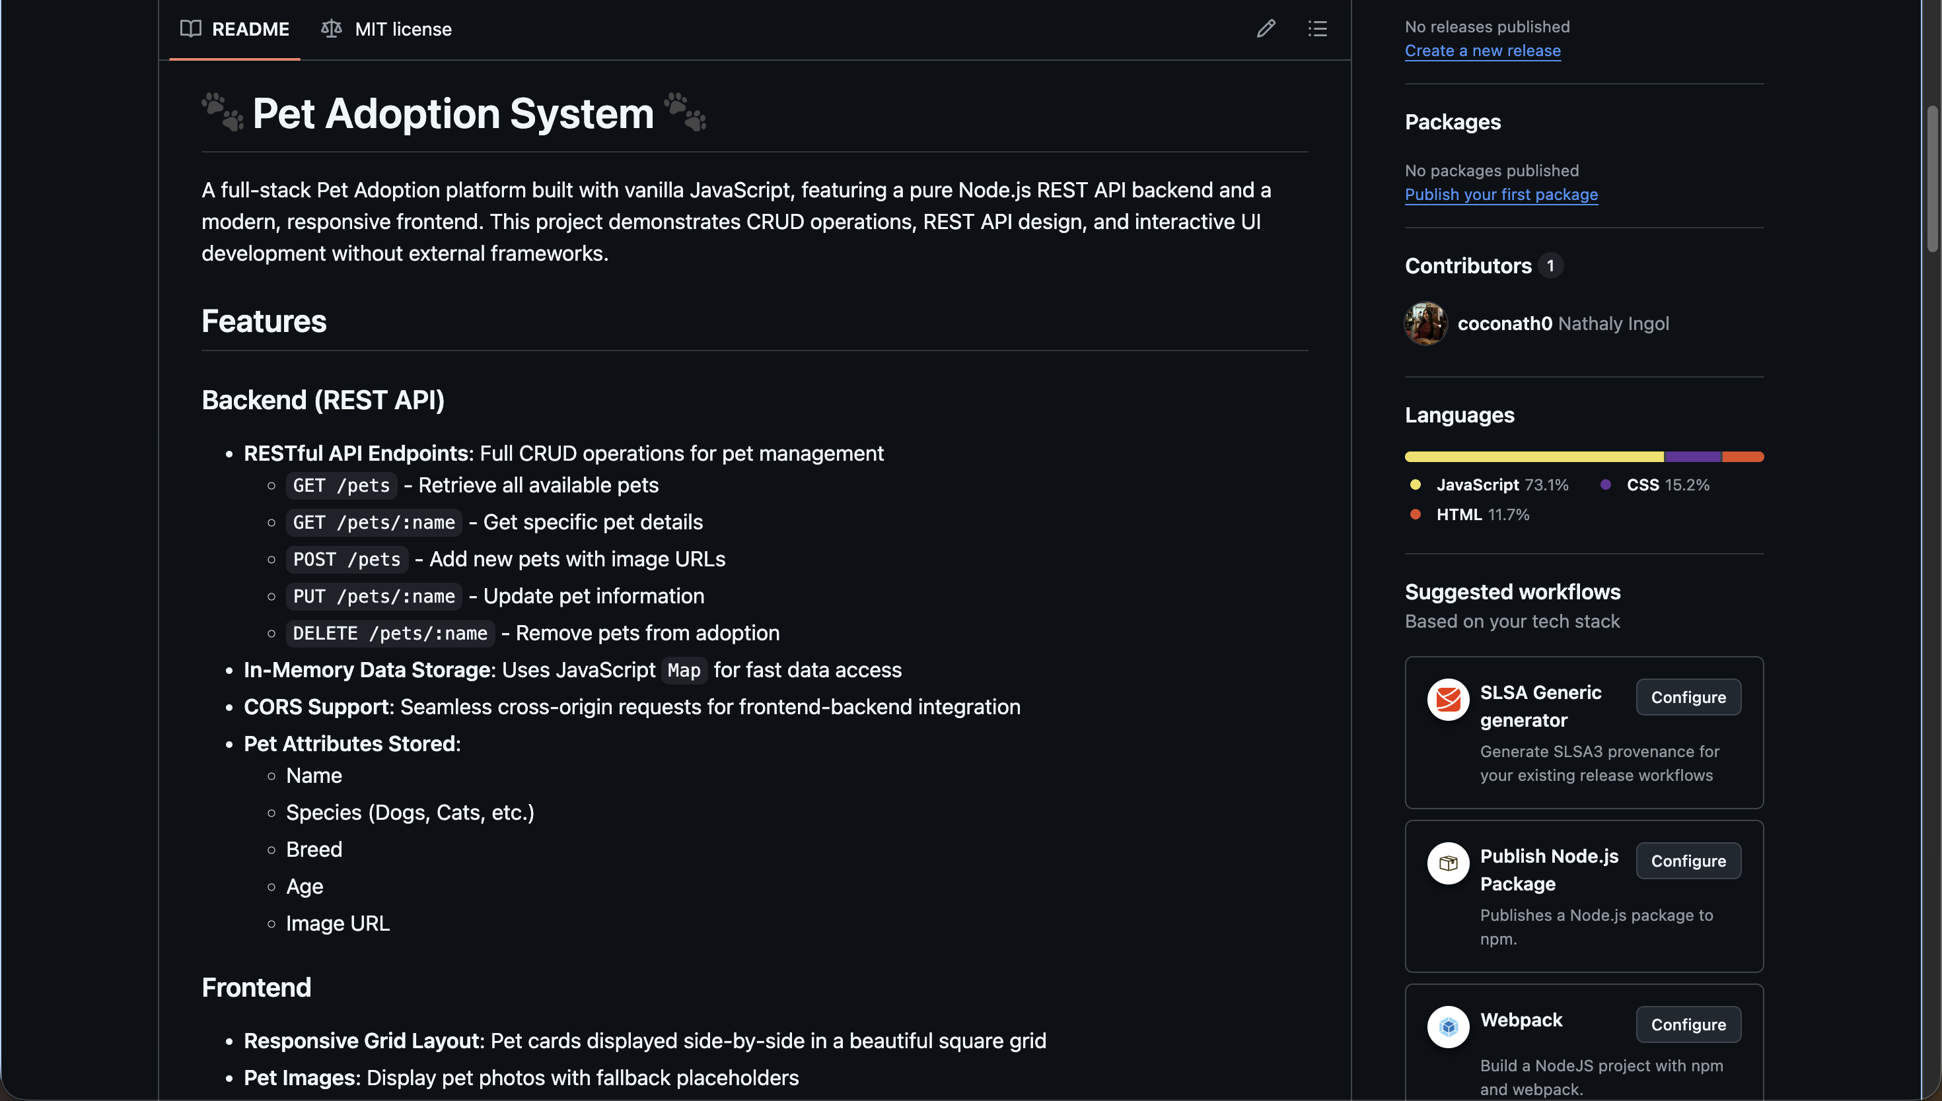Click yellow JavaScript segment of language bar

[x=1534, y=457]
